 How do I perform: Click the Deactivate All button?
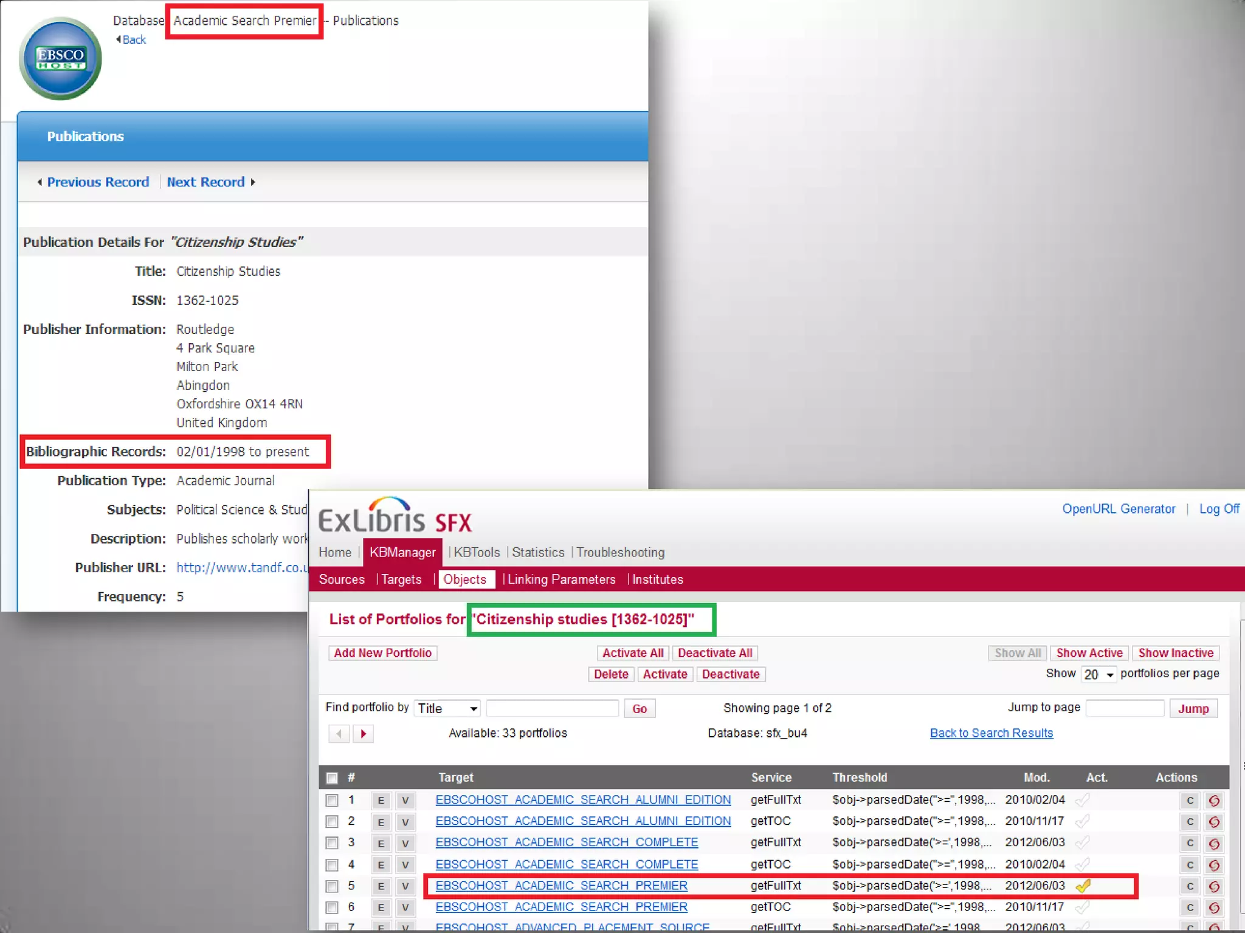pyautogui.click(x=715, y=653)
